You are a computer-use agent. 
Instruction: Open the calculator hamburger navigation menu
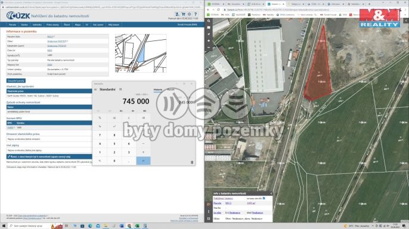[x=95, y=89]
